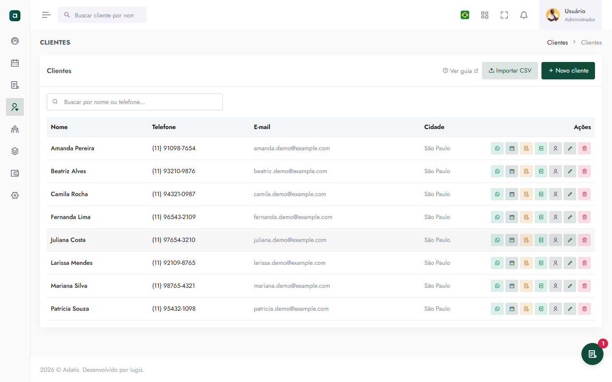Toggle the hamburger sidebar menu
The height and width of the screenshot is (382, 612).
pos(46,15)
